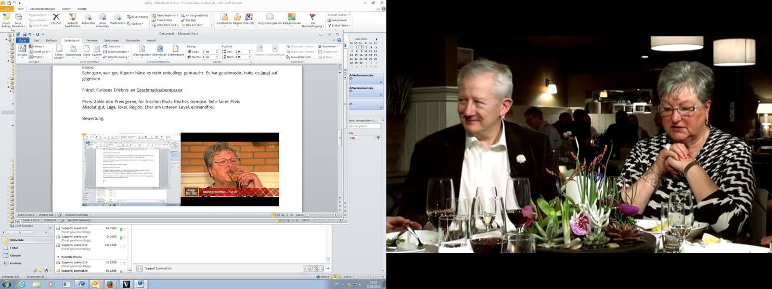Click Deutsch (Schweiz) in Word's status bar
The image size is (772, 289).
(x=77, y=215)
